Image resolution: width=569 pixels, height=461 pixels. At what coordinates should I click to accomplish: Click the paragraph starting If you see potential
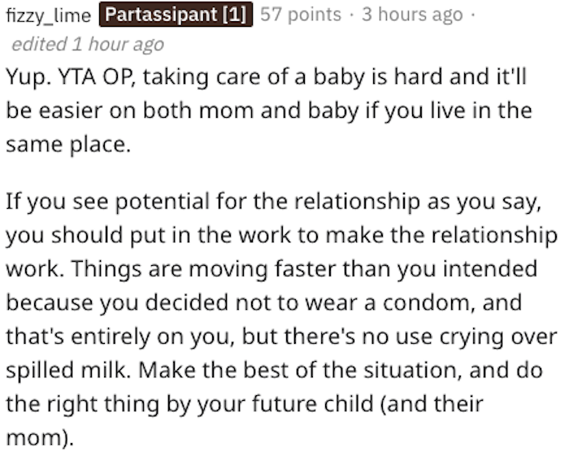click(x=281, y=320)
